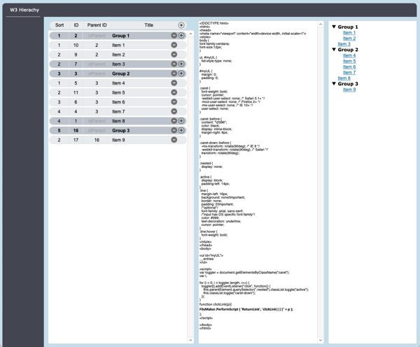Click the list scrollbar down arrow

(190, 340)
